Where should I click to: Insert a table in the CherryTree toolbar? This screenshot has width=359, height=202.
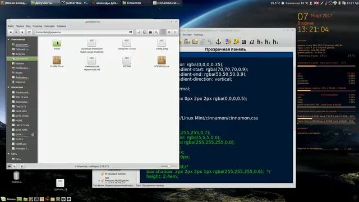[x=187, y=42]
